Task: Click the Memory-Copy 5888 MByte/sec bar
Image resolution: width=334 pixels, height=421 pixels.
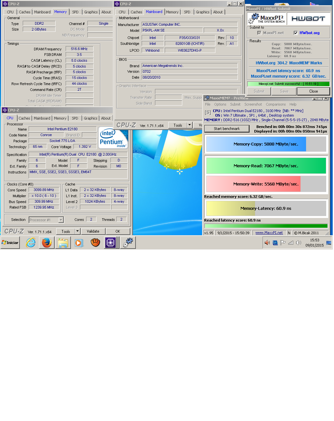Action: (266, 144)
